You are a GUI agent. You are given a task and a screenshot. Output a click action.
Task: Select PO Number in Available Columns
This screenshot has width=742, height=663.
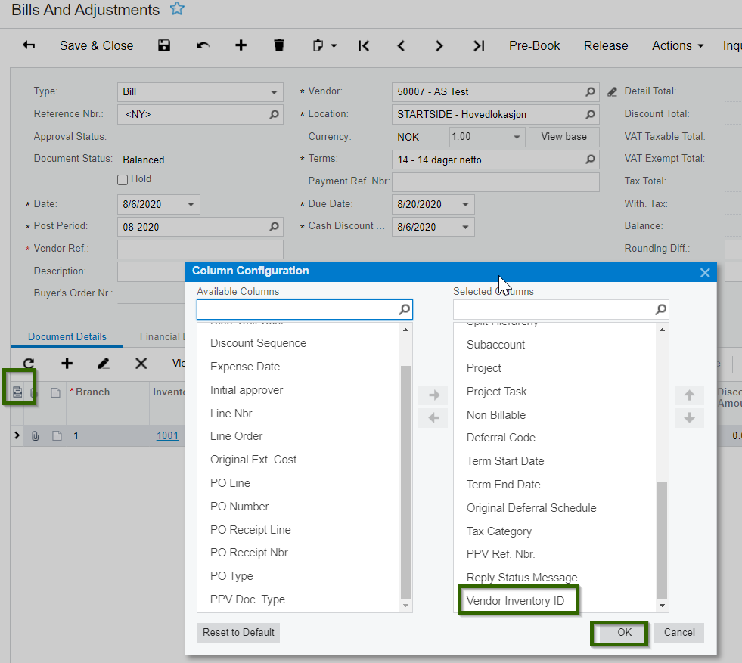coord(240,507)
